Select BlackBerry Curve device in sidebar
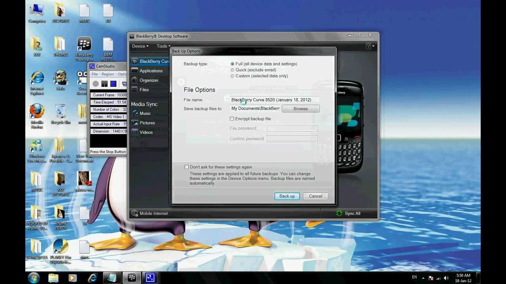506x284 pixels. 150,61
